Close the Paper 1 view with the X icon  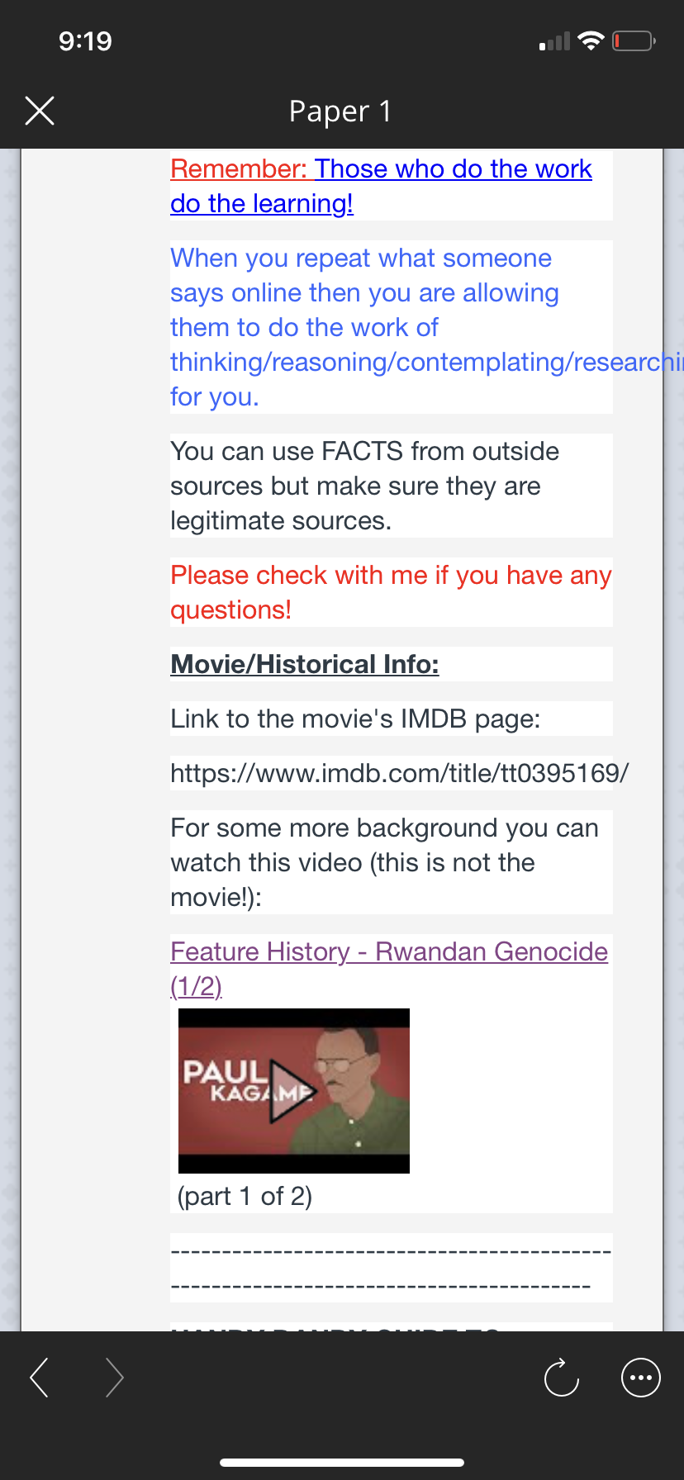(x=40, y=111)
